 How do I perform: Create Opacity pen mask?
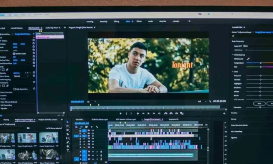[7, 70]
